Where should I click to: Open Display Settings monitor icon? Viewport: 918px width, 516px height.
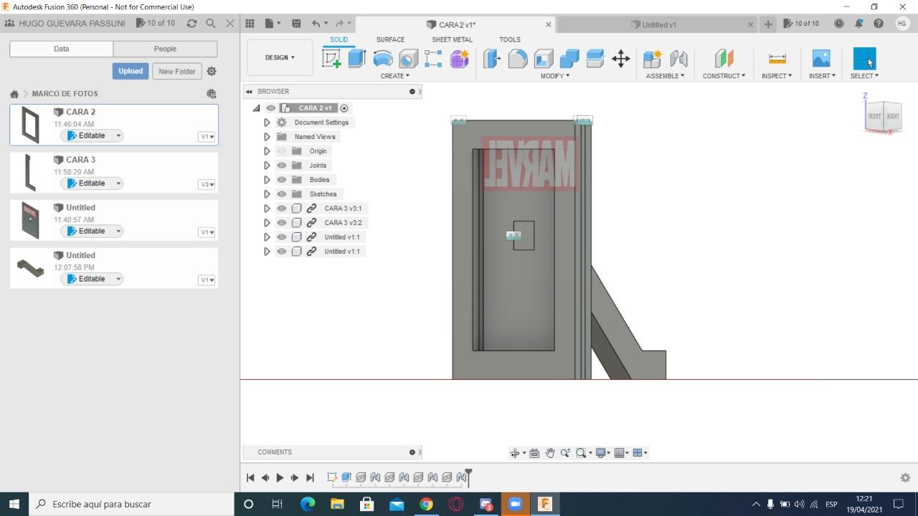point(601,453)
